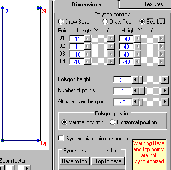Screen dimensions: 171x170
Task: Decrease Altitude over the ground left arrow
Action: click(x=135, y=102)
